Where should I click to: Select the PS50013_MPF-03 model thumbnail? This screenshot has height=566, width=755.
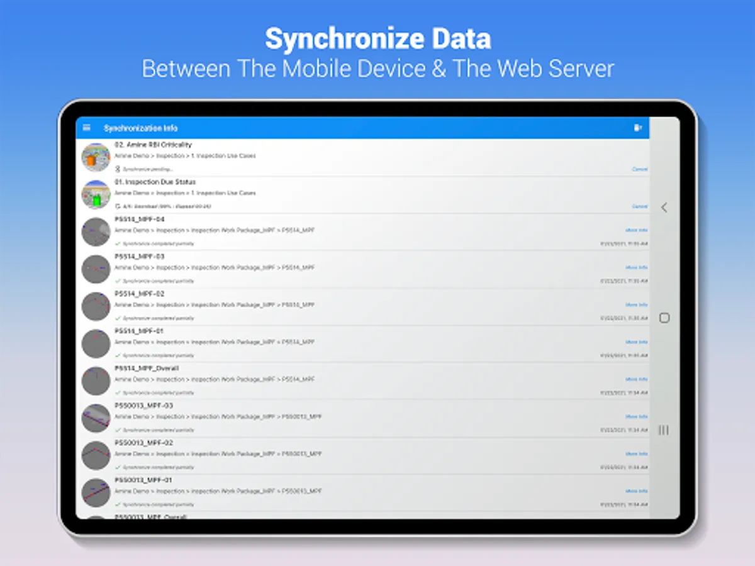96,418
